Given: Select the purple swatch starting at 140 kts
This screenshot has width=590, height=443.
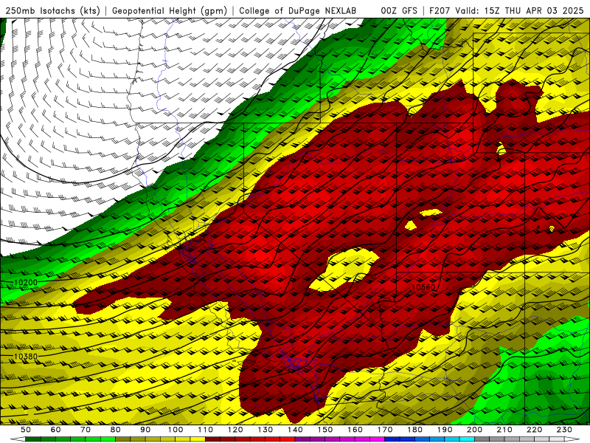Looking at the screenshot, I should [x=302, y=439].
